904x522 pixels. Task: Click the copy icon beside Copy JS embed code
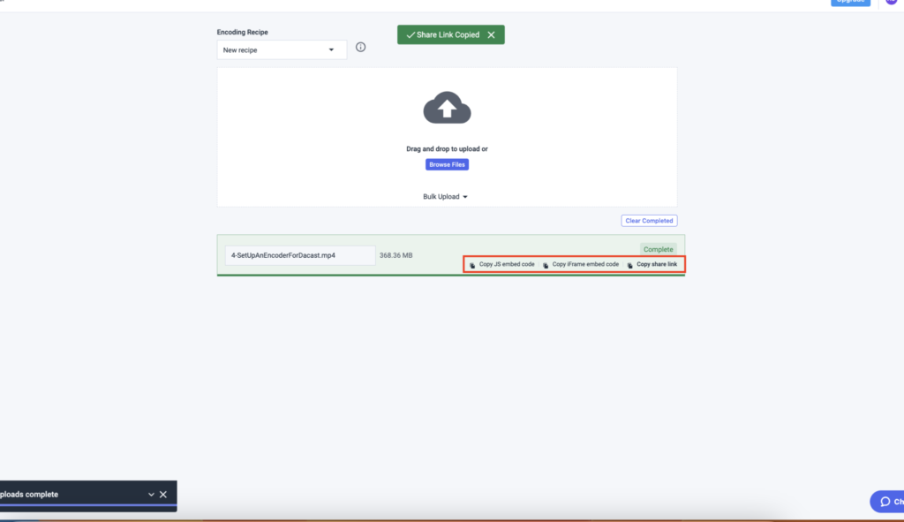point(471,264)
